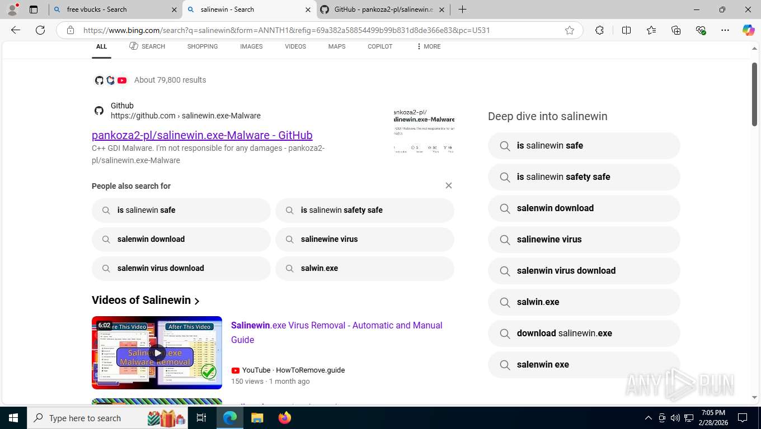Launch Firefox from the taskbar
761x429 pixels.
click(x=285, y=418)
